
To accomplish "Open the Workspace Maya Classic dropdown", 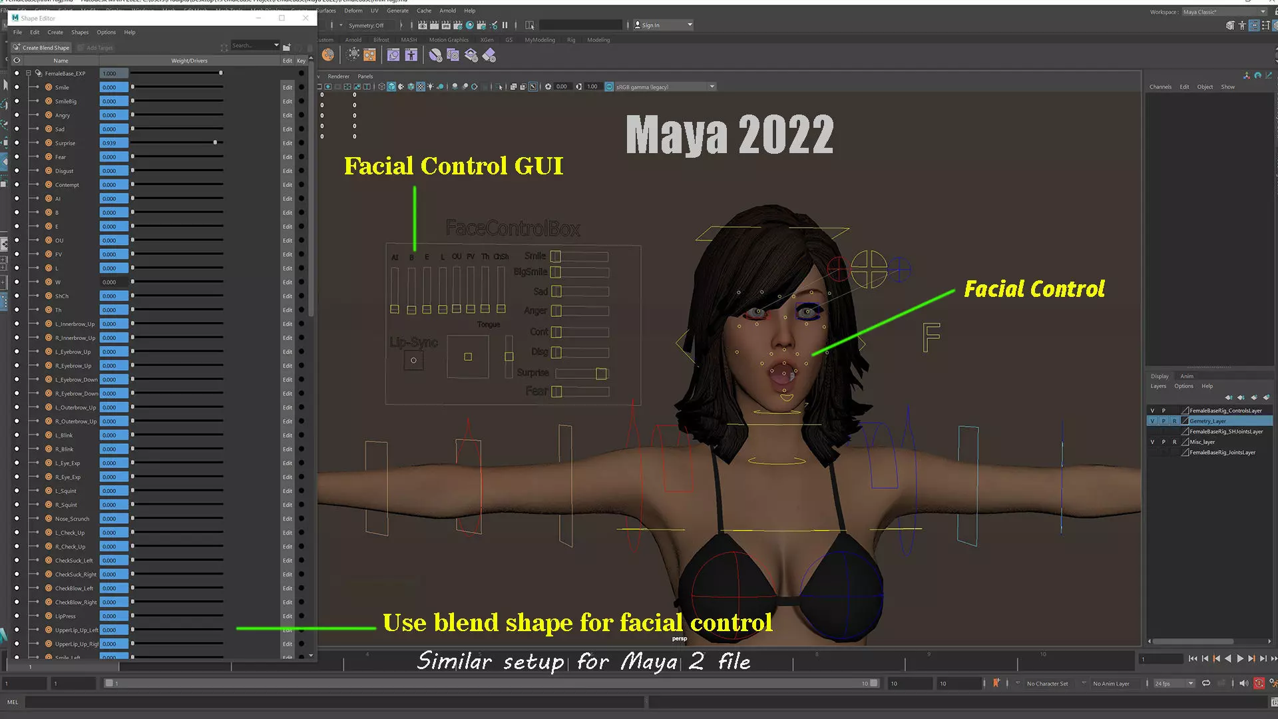I will point(1224,12).
